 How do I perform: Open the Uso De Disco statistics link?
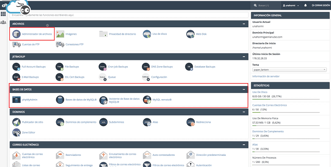tap(260, 92)
